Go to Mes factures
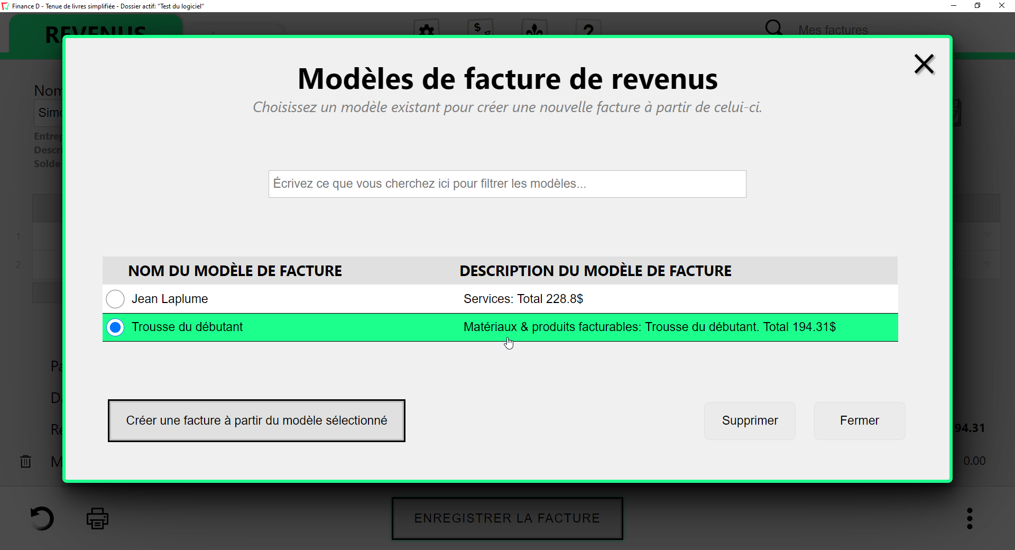Image resolution: width=1015 pixels, height=550 pixels. tap(833, 30)
